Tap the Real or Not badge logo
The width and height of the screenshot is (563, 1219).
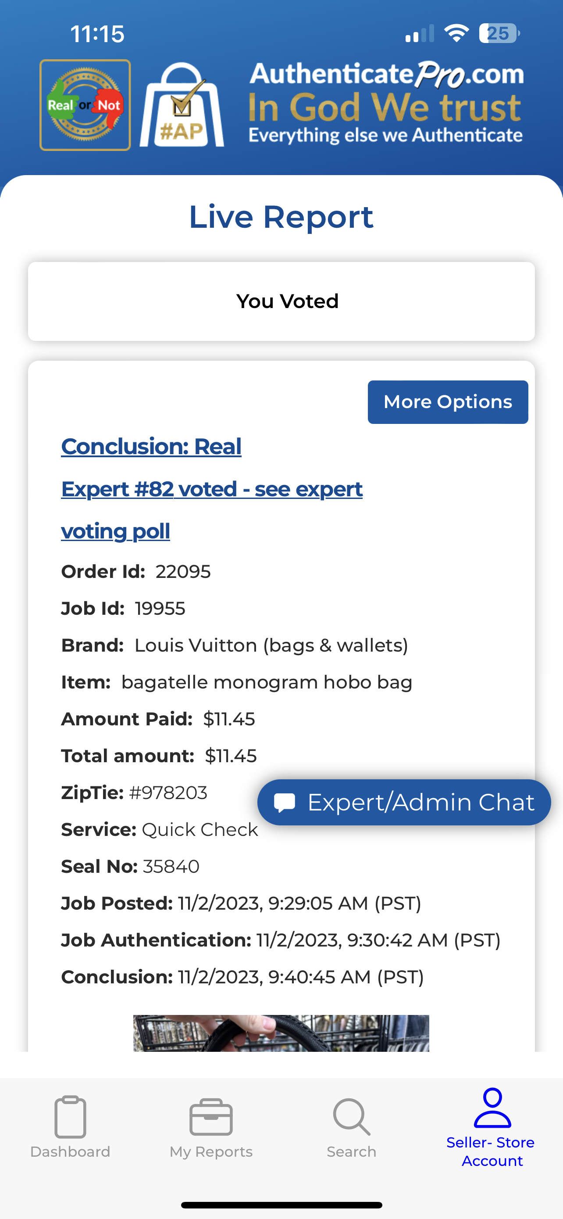coord(85,105)
